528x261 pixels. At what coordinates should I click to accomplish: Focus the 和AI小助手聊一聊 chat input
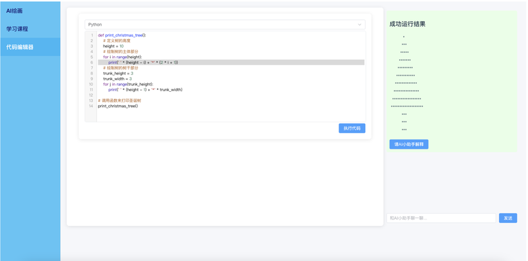(441, 218)
